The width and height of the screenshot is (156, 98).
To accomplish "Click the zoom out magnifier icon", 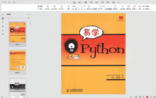I will pyautogui.click(x=82, y=6).
